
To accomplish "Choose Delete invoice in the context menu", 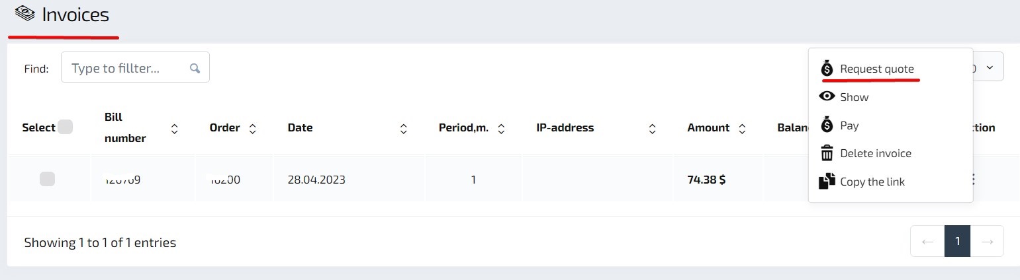I will (875, 153).
